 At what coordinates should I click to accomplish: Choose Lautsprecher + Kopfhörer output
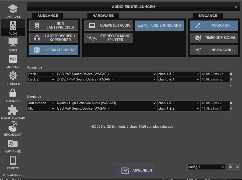[54, 38]
